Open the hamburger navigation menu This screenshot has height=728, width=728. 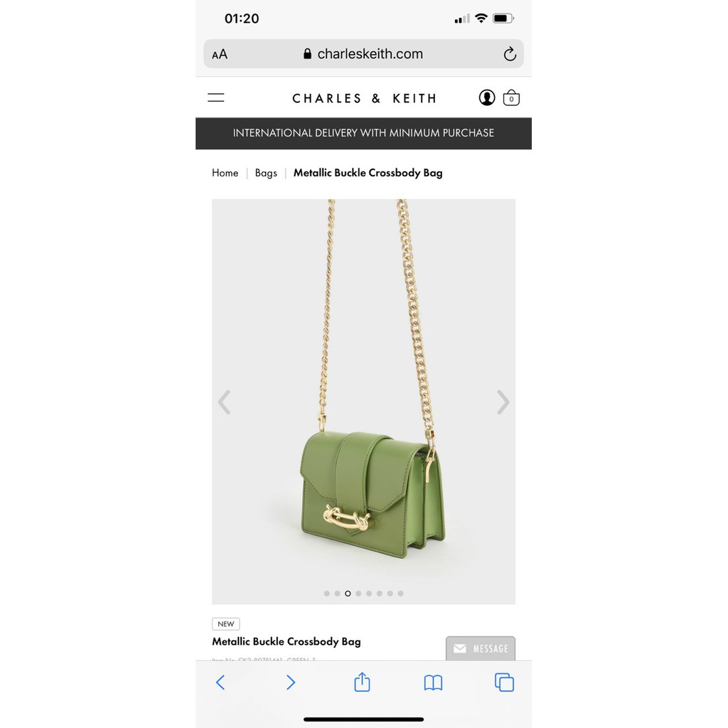216,97
